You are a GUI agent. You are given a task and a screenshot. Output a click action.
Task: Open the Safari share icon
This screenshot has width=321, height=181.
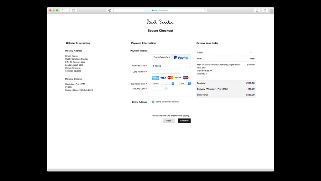click(257, 10)
